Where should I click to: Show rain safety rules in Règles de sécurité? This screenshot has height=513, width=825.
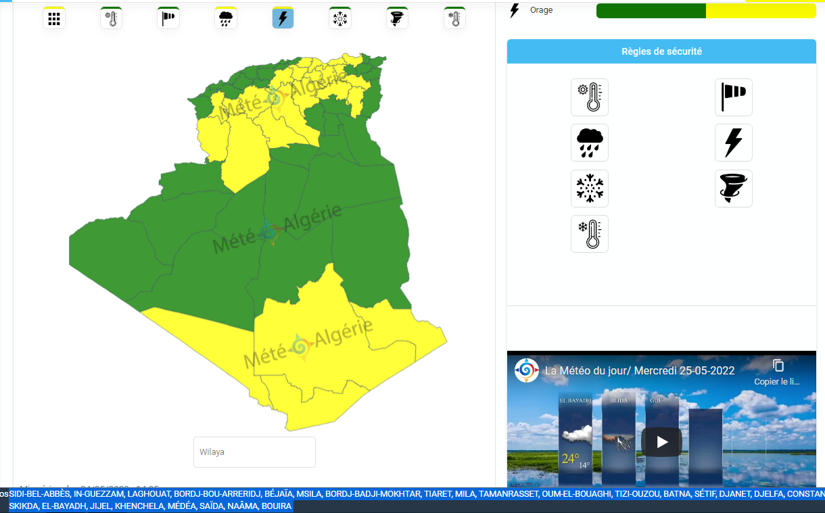[590, 143]
